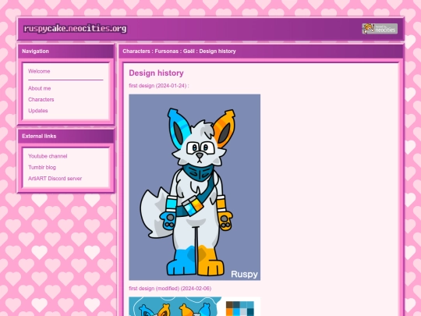
Task: Click the Characters : Fursonas breadcrumb title
Action: (179, 51)
